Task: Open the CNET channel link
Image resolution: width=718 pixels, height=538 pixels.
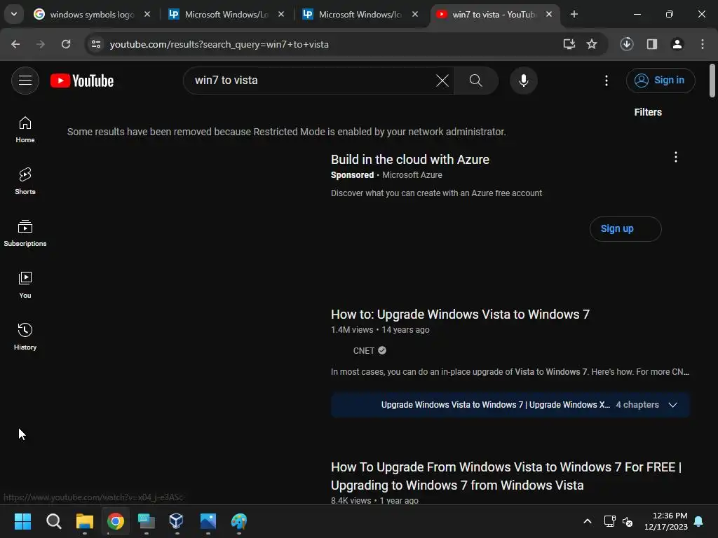Action: pyautogui.click(x=364, y=351)
